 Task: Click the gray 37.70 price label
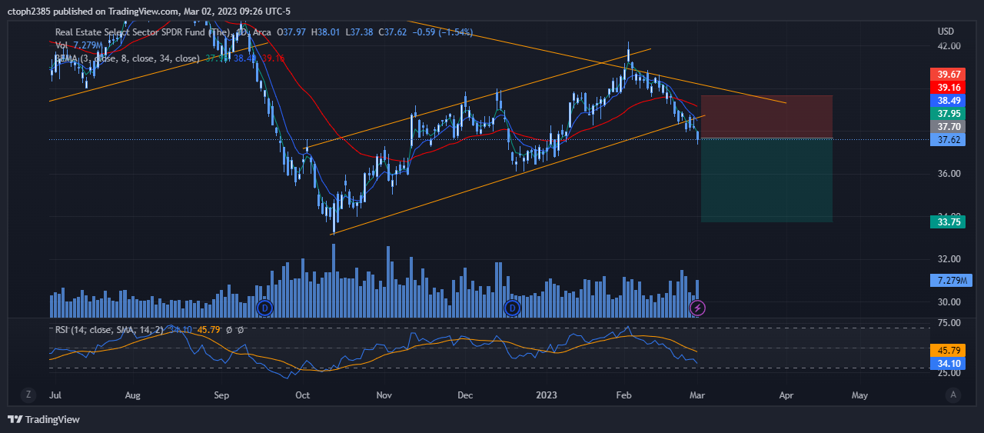tap(949, 127)
